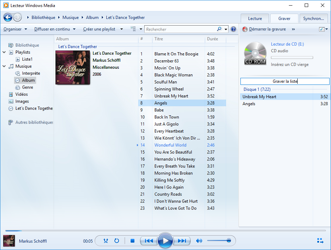Open Vidéos library

[x=21, y=94]
